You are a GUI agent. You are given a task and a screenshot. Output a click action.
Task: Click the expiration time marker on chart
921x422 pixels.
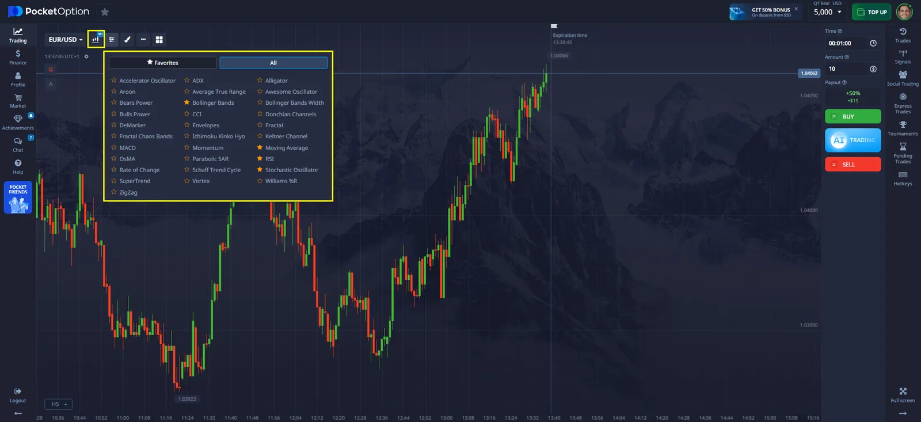[554, 26]
